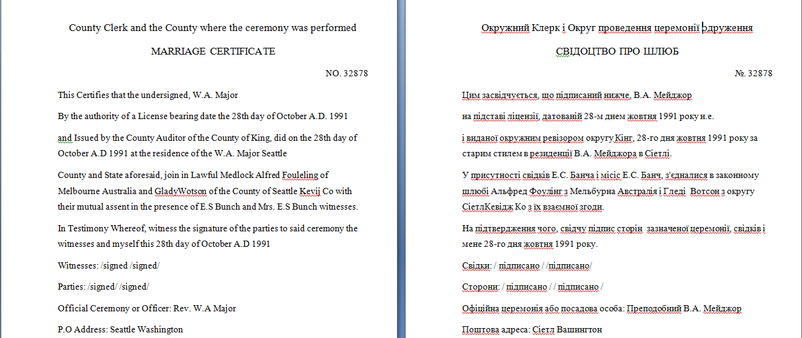
Task: Click the title 'County Clerk and the County' line
Action: pyautogui.click(x=212, y=28)
